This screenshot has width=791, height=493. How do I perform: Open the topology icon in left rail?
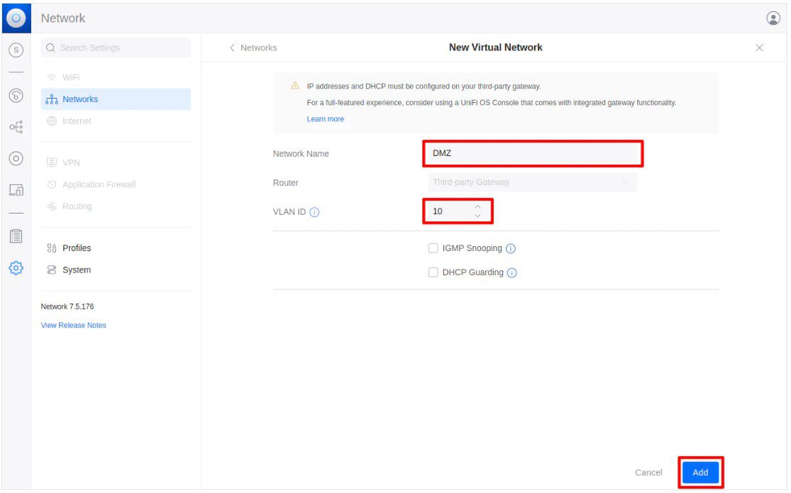(x=16, y=127)
